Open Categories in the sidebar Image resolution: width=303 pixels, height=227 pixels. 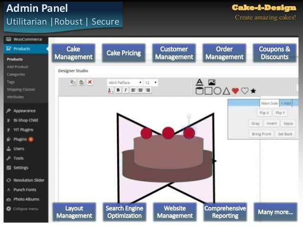pyautogui.click(x=16, y=74)
